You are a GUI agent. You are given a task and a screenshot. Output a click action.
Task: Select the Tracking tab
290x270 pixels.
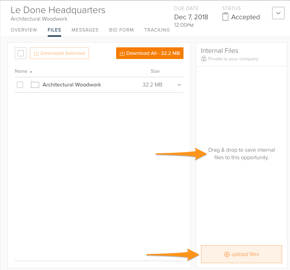pyautogui.click(x=157, y=30)
